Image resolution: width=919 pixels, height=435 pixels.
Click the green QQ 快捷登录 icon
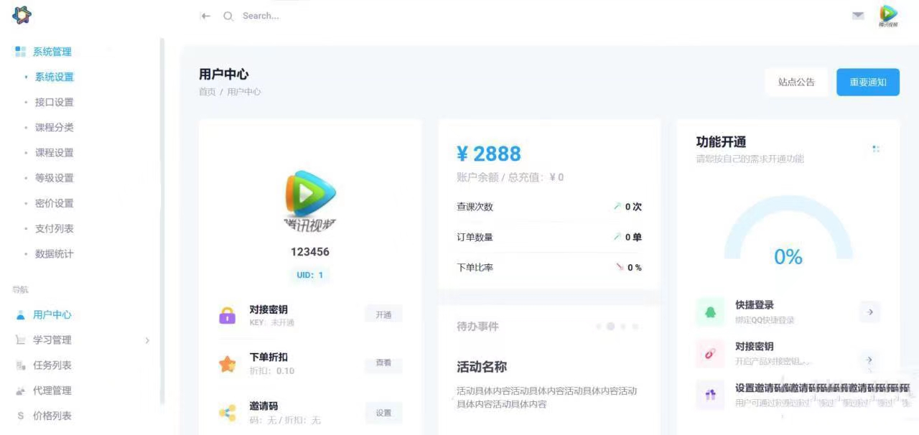(x=710, y=312)
